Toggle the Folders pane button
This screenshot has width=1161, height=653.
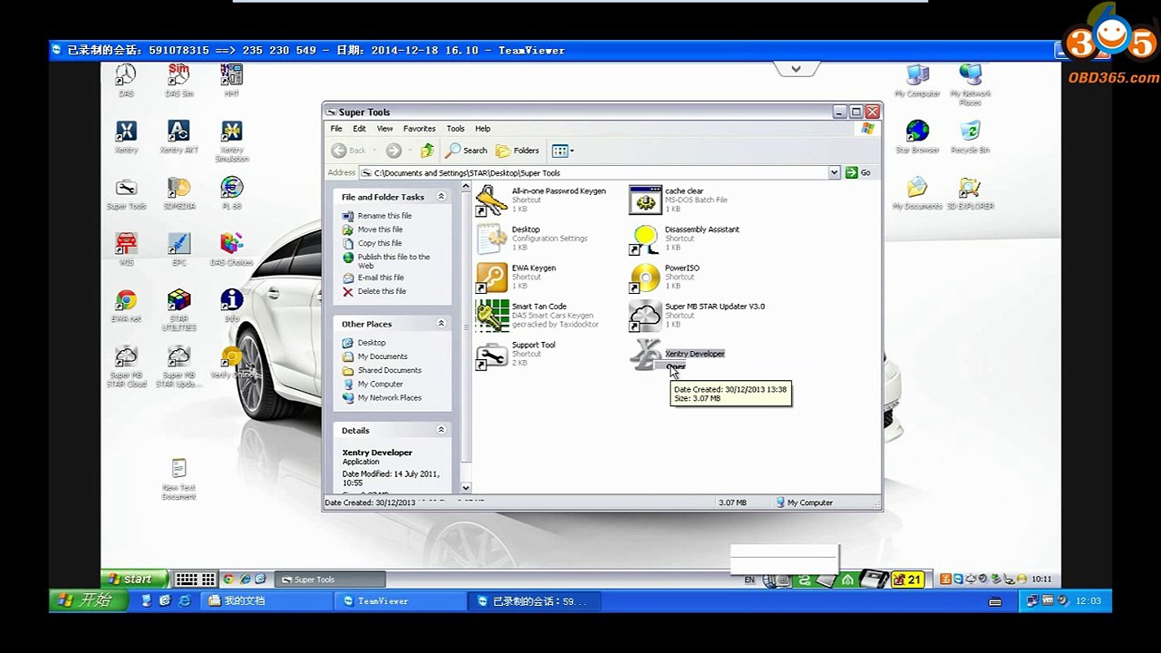coord(517,151)
